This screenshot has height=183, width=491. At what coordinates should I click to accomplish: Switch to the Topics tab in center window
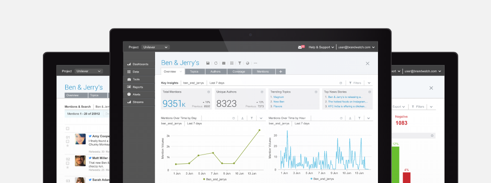pyautogui.click(x=194, y=72)
